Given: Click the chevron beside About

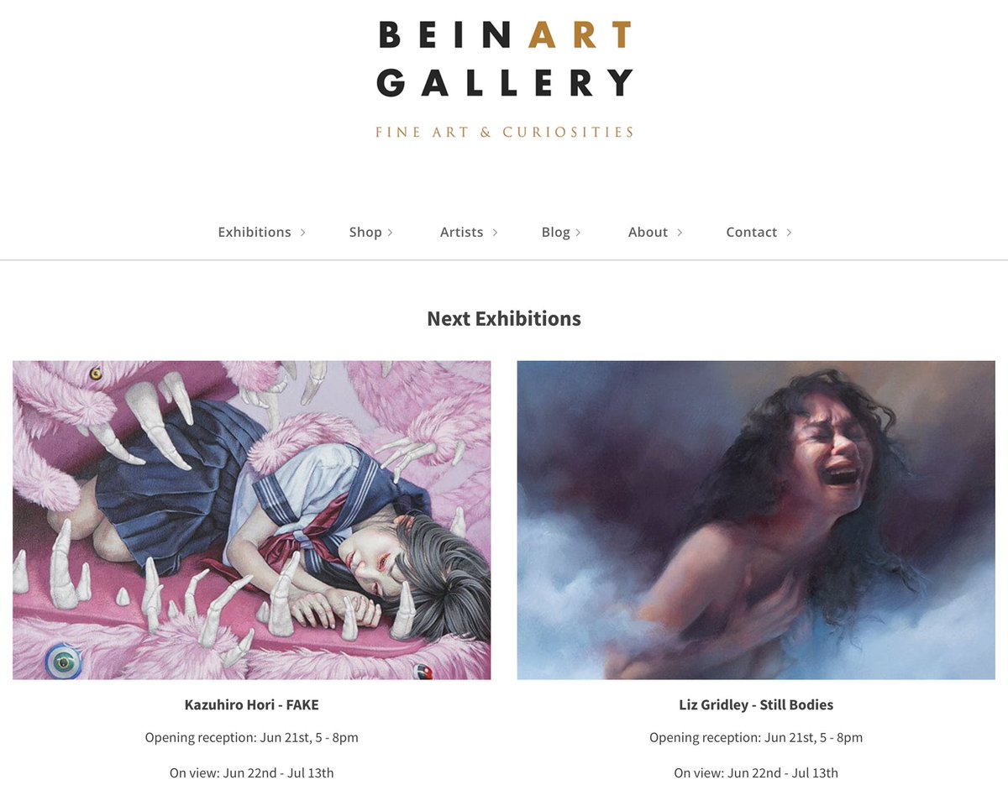Looking at the screenshot, I should [x=680, y=233].
